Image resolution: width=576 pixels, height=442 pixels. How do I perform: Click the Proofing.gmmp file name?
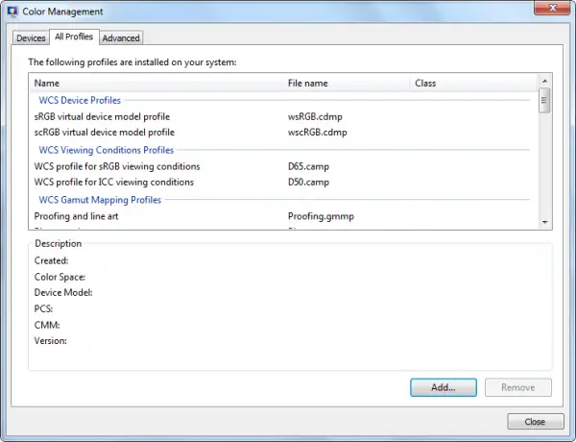pos(321,216)
